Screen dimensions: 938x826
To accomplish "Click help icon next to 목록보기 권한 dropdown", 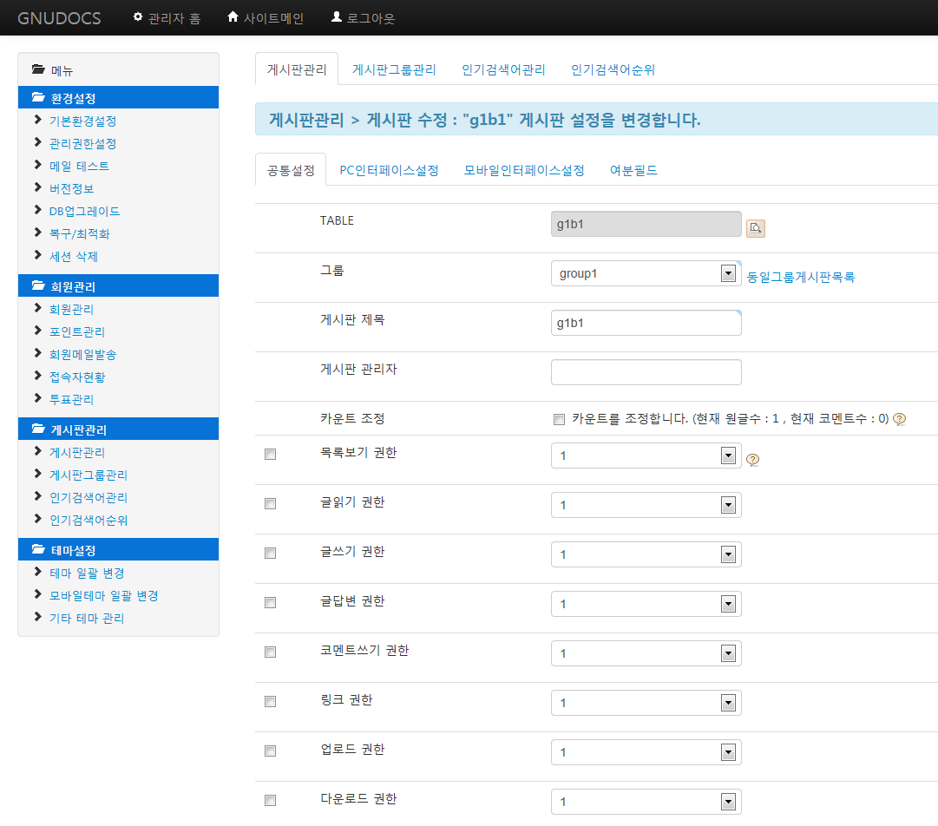I will pos(752,460).
